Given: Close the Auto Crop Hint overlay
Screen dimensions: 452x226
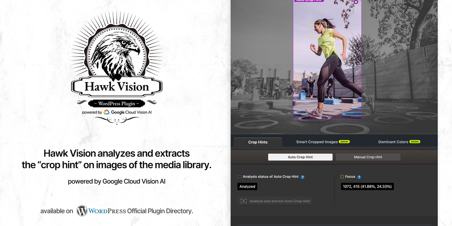Looking at the screenshot, I should pos(356,2).
